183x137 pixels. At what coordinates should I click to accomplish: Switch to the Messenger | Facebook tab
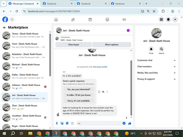coord(23,4)
